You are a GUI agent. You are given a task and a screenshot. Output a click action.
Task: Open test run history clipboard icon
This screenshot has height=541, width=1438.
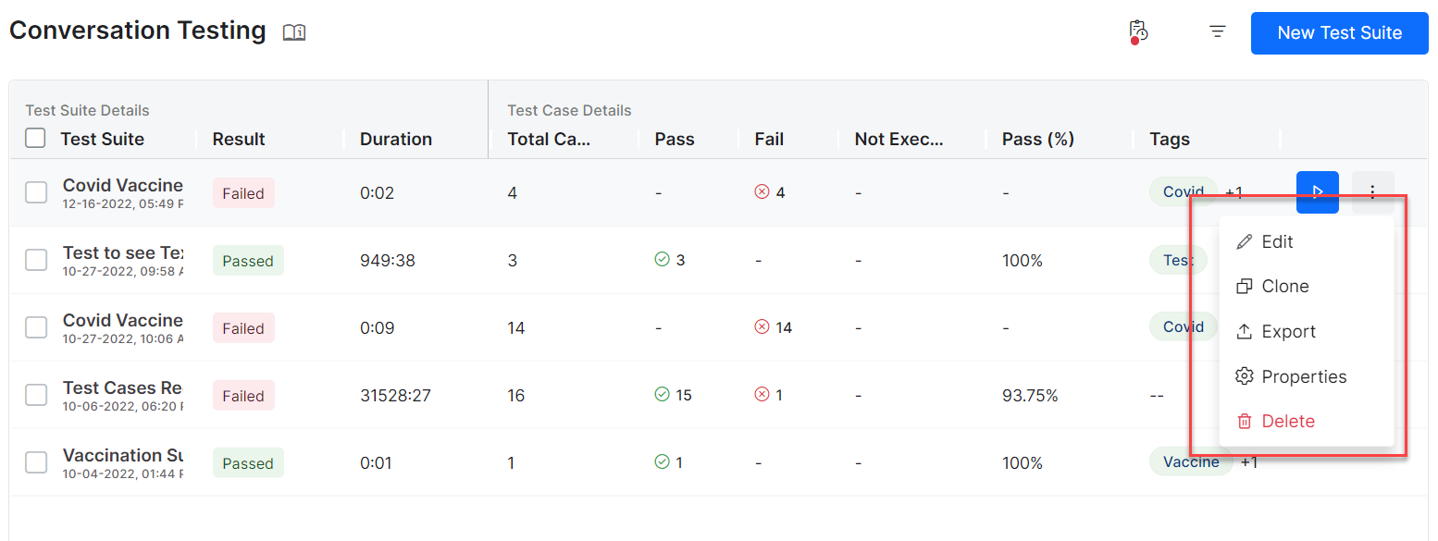1138,31
